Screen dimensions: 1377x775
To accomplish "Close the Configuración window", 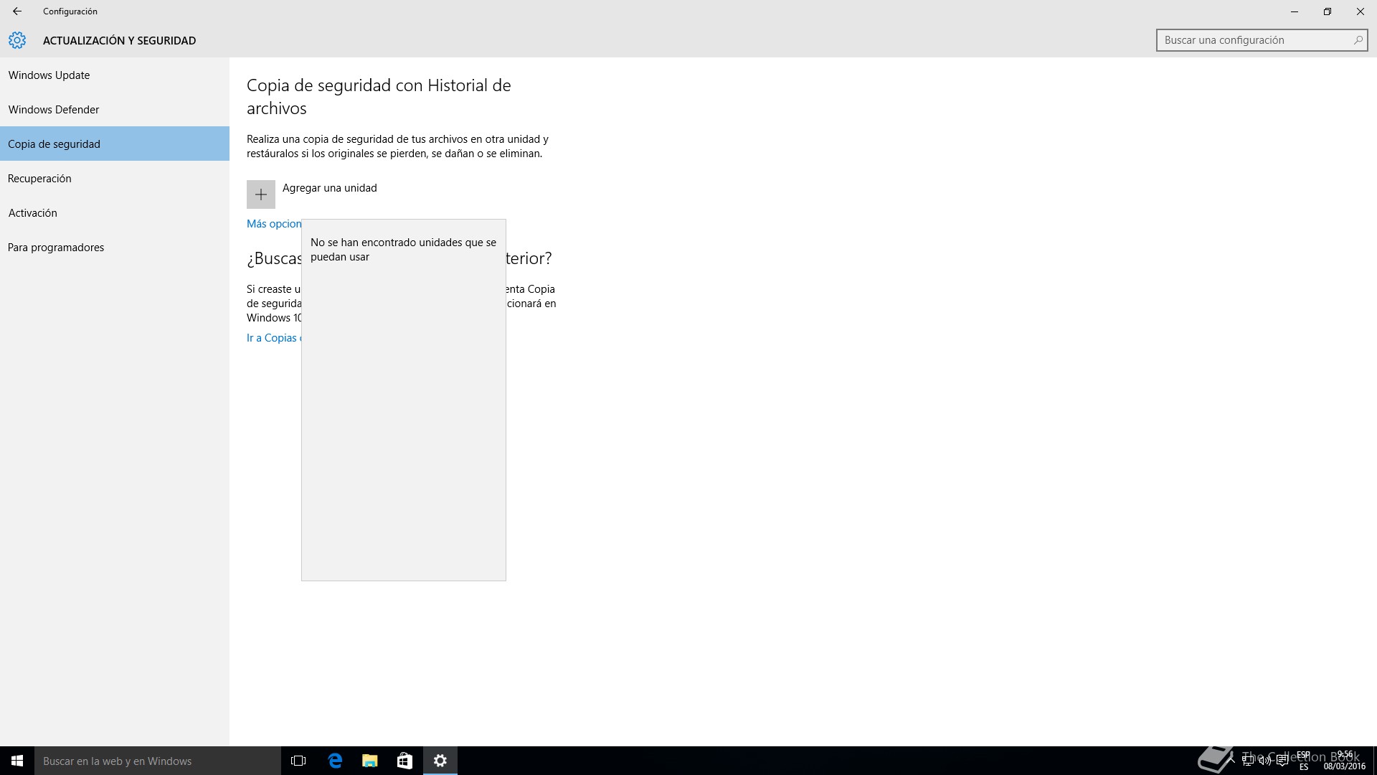I will 1361,11.
